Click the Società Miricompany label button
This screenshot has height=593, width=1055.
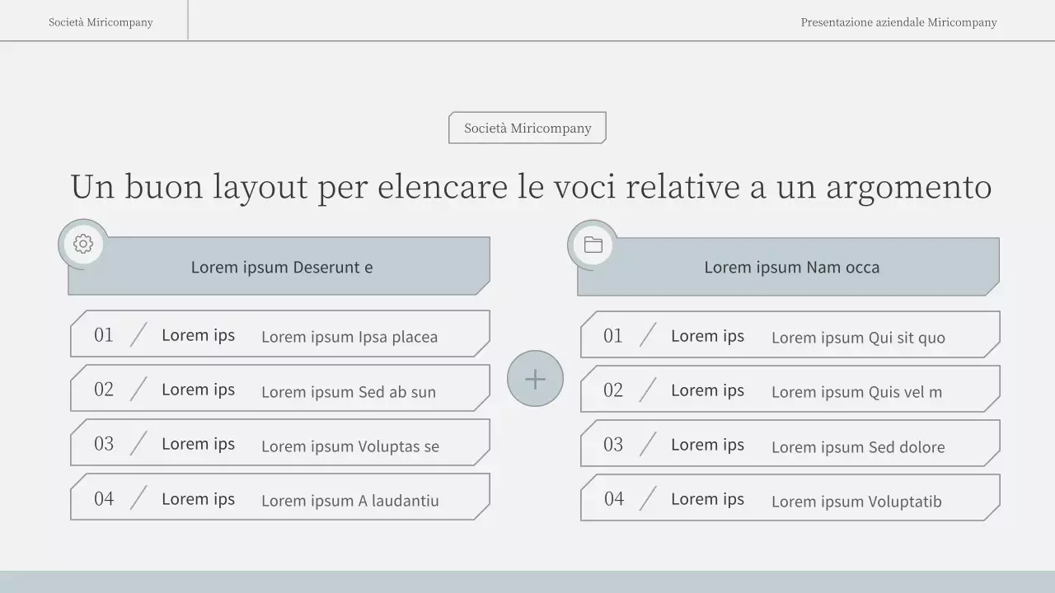tap(527, 128)
